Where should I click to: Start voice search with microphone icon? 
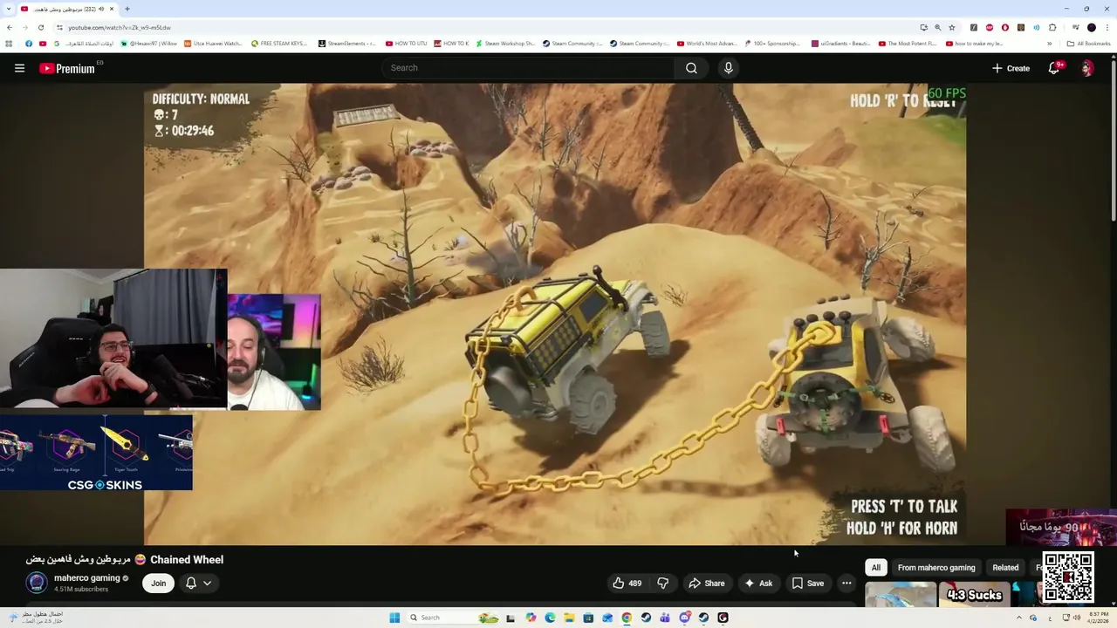click(x=729, y=68)
